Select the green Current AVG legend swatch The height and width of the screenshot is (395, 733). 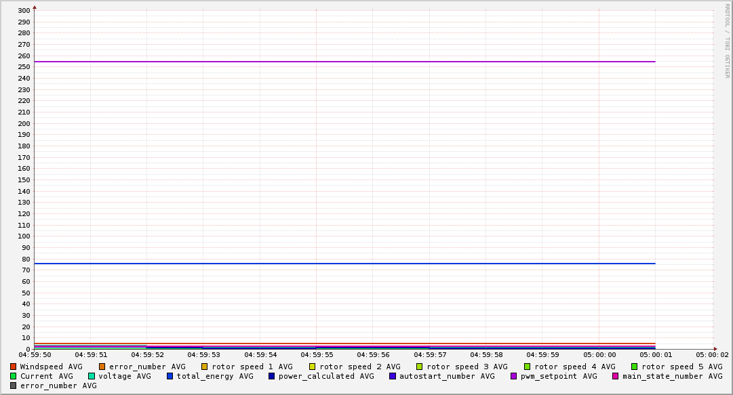(13, 376)
